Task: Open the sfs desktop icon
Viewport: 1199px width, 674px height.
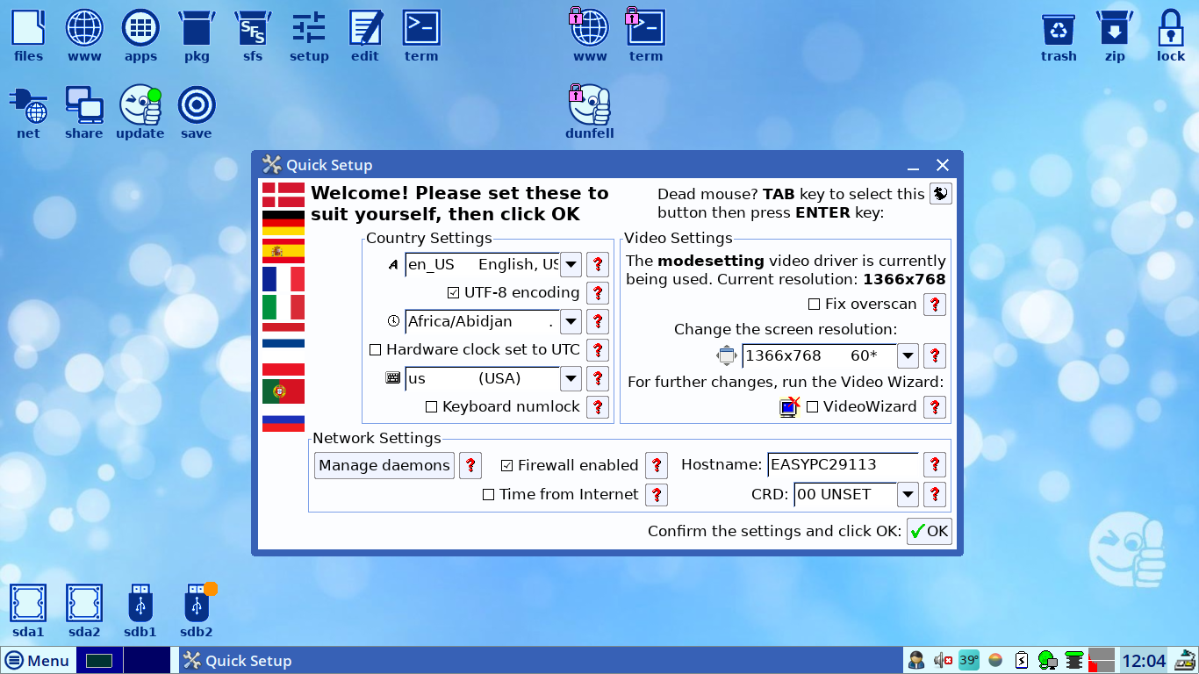Action: click(253, 35)
